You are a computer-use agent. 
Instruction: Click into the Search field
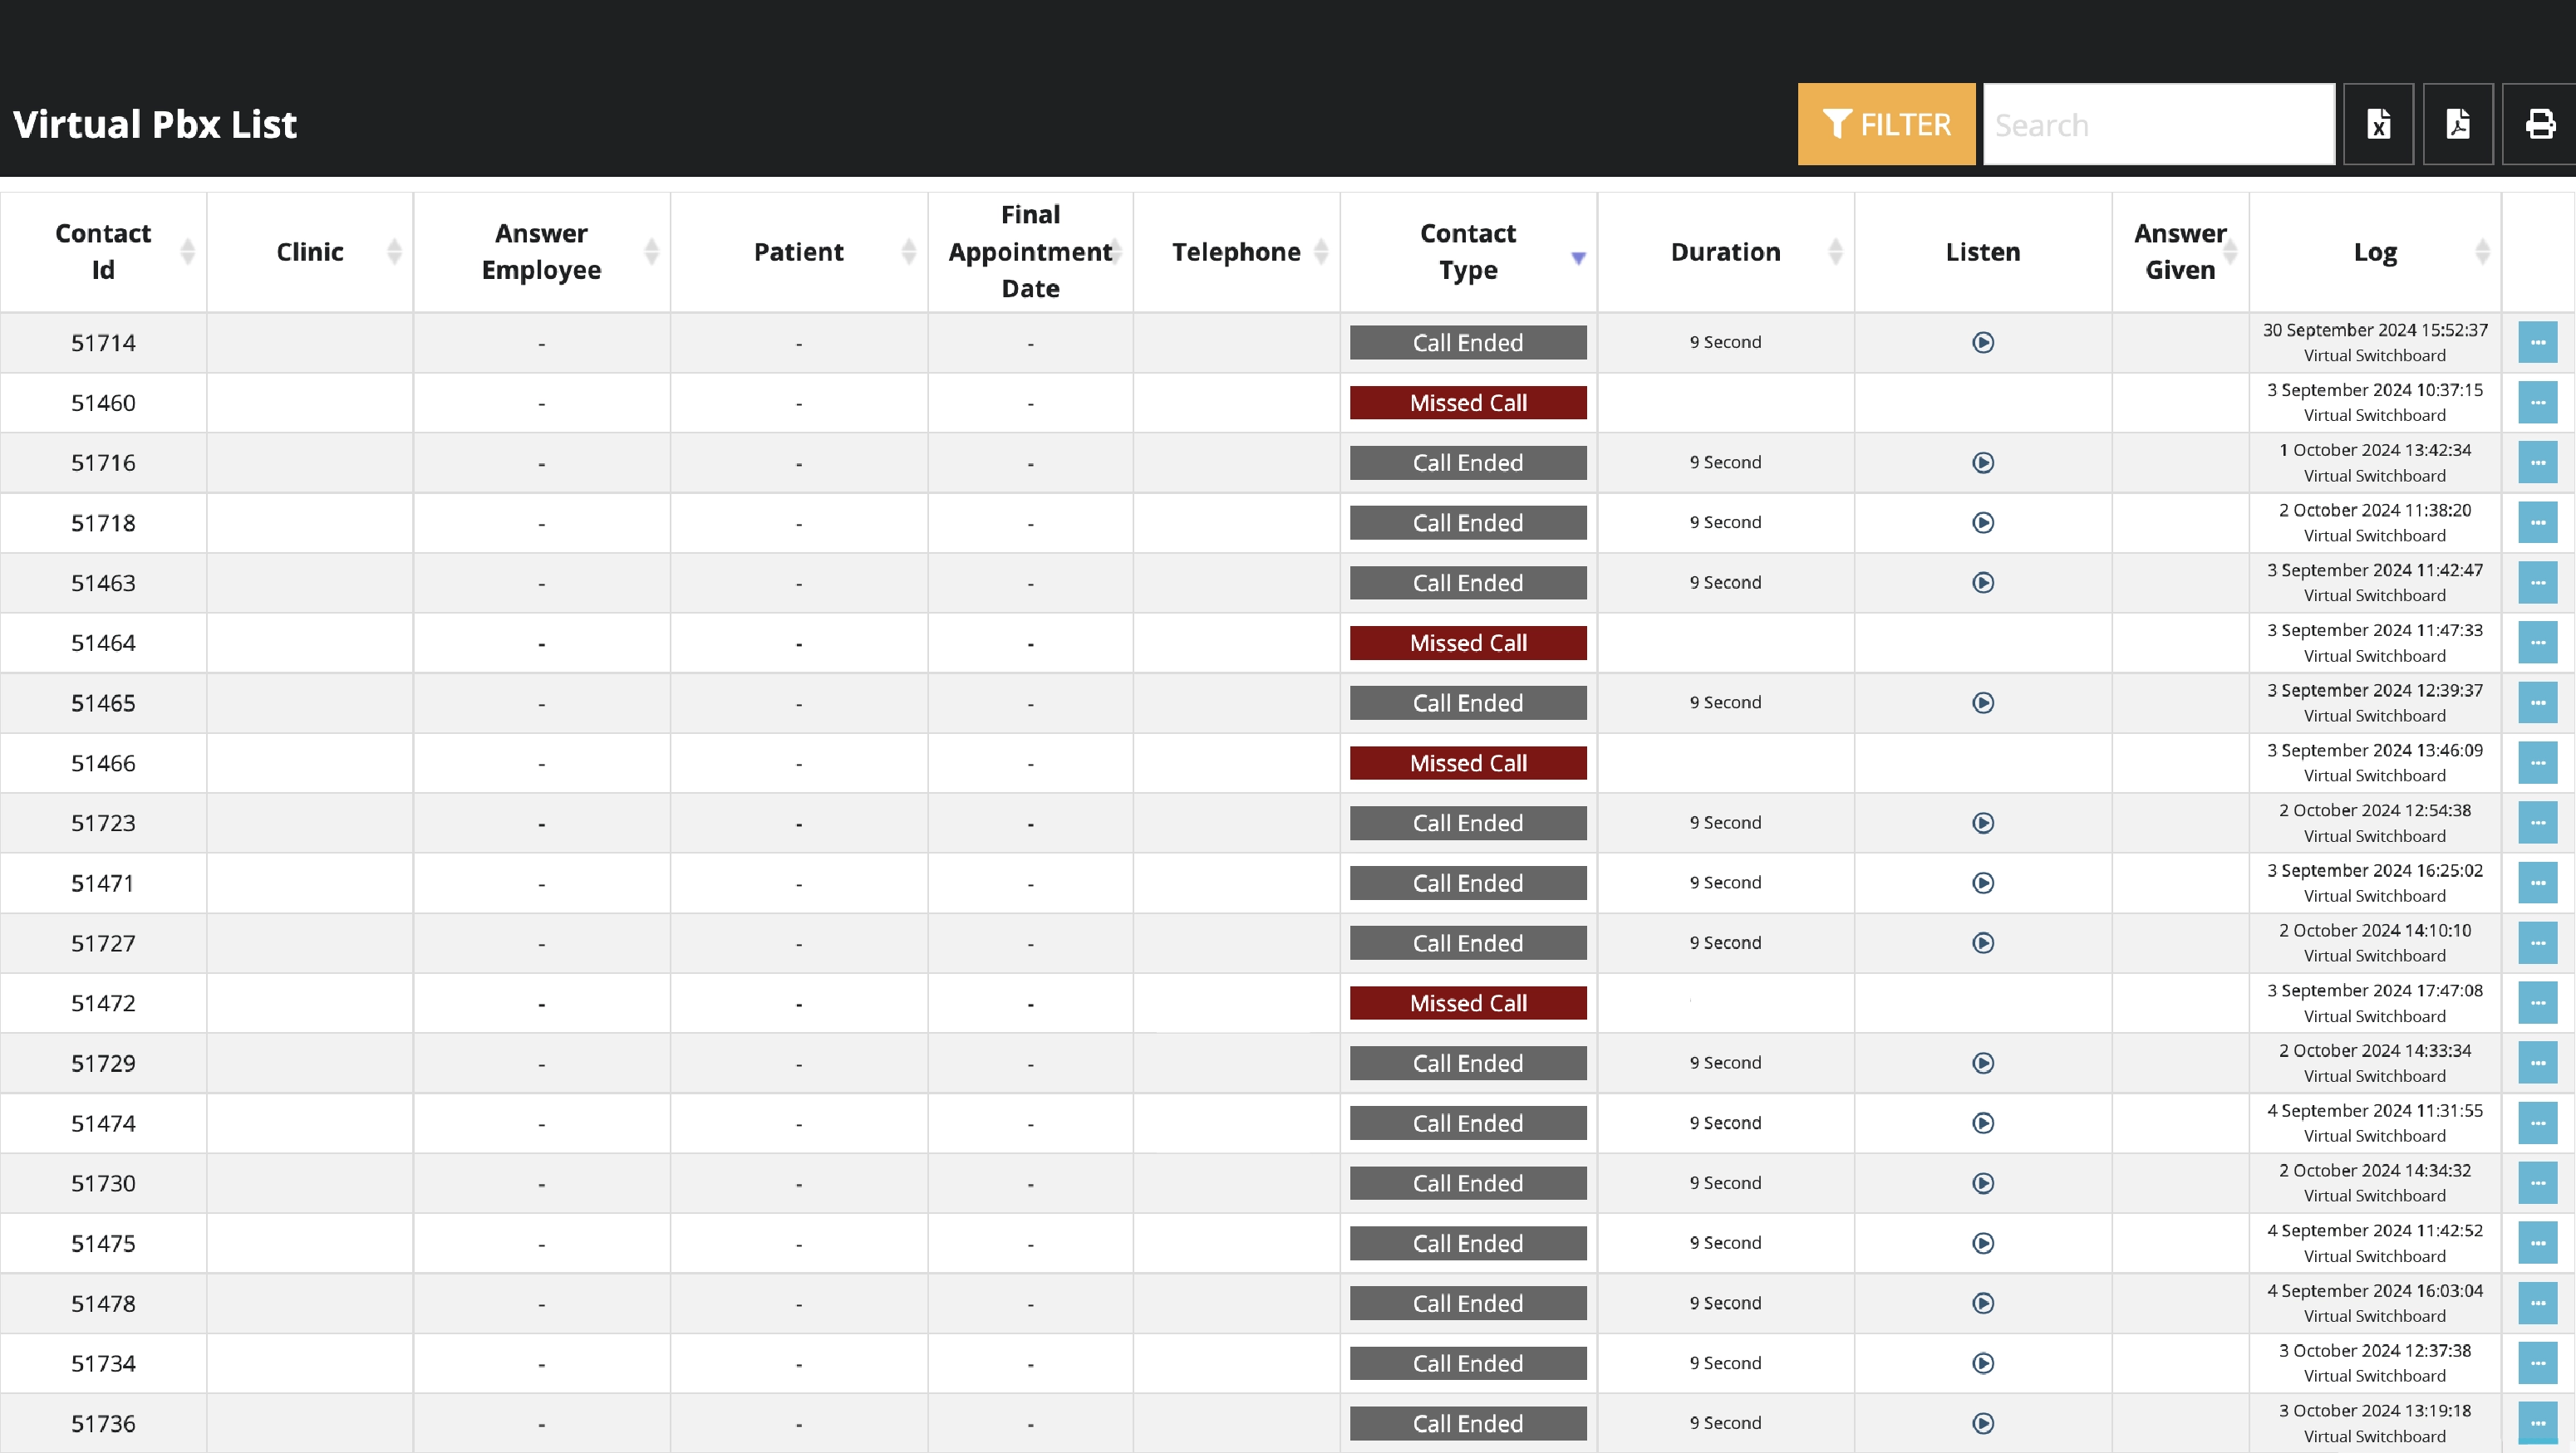pyautogui.click(x=2158, y=124)
